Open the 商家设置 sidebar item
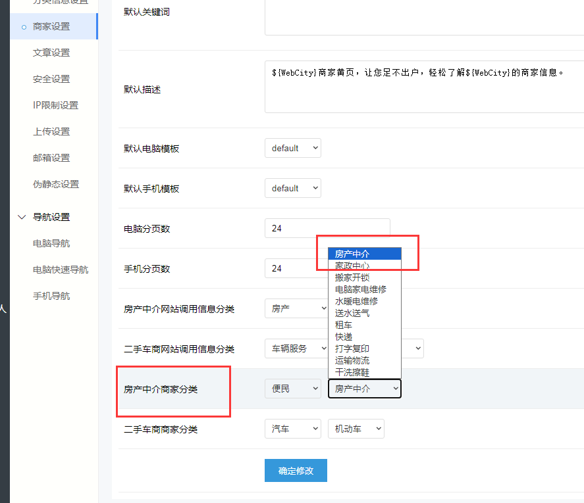Image resolution: width=584 pixels, height=503 pixels. (x=51, y=26)
